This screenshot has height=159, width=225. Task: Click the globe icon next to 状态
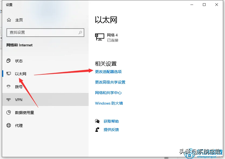point(9,61)
